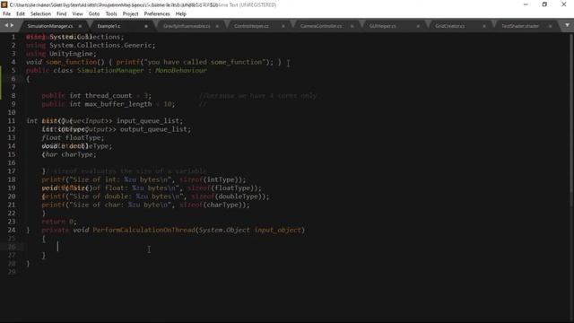
Task: Click the comment text on line 8
Action: click(258, 96)
